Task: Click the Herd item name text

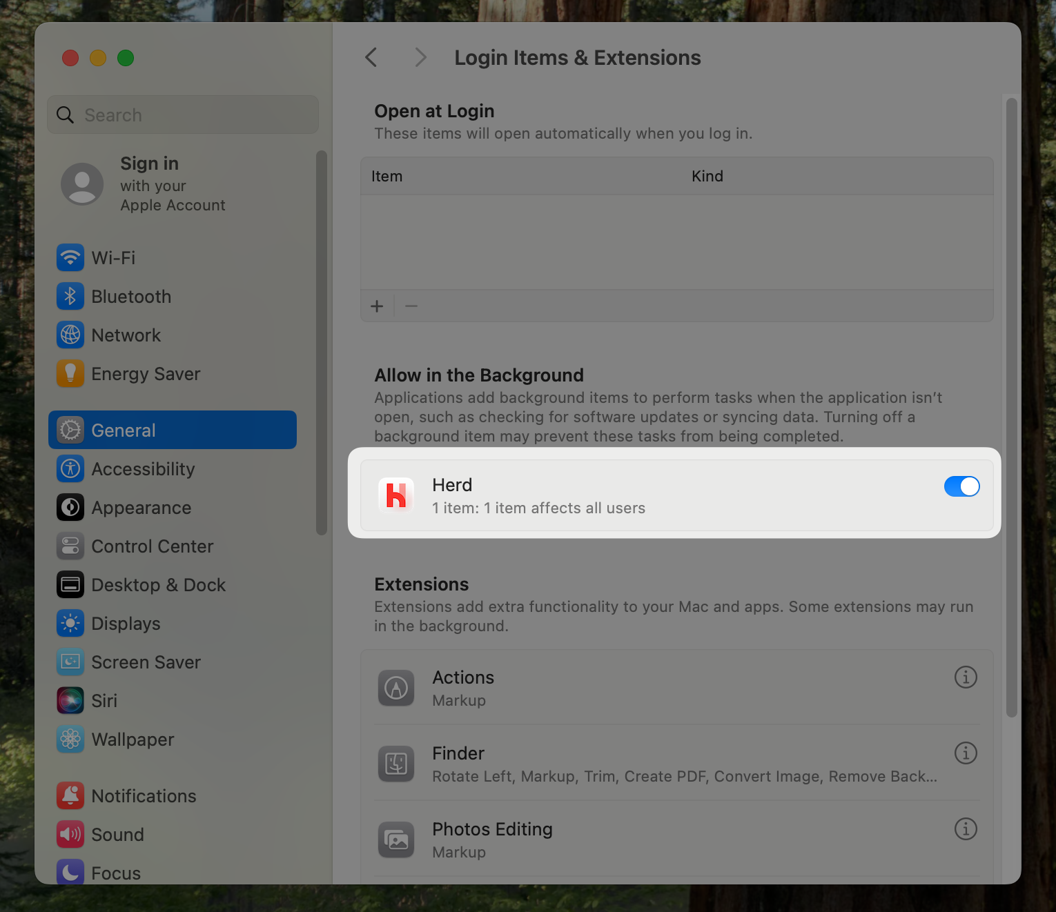Action: point(452,485)
